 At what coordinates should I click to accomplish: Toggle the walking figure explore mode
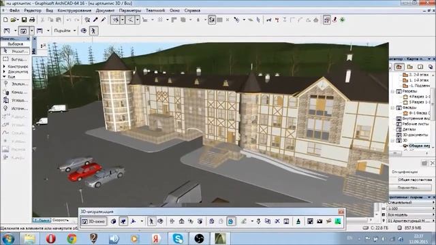point(93,31)
